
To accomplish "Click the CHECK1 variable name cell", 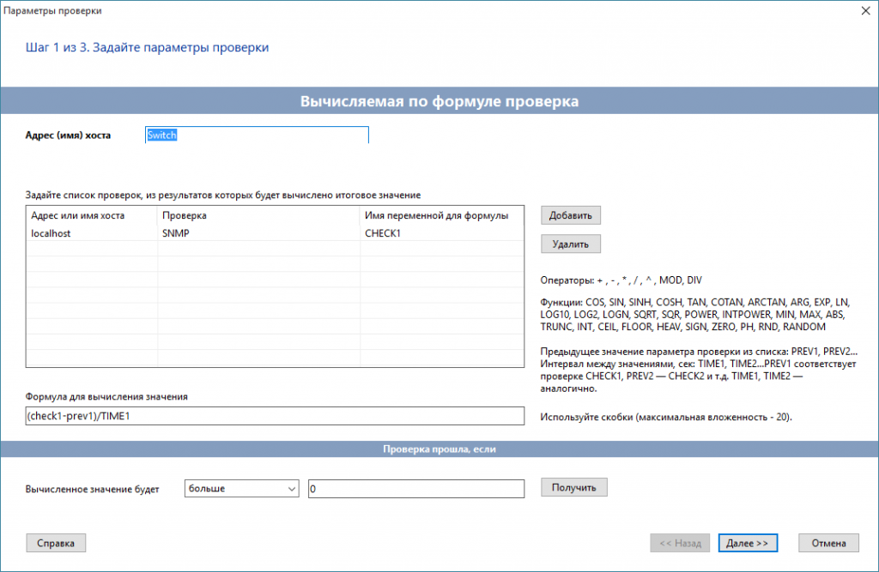I will [x=439, y=232].
